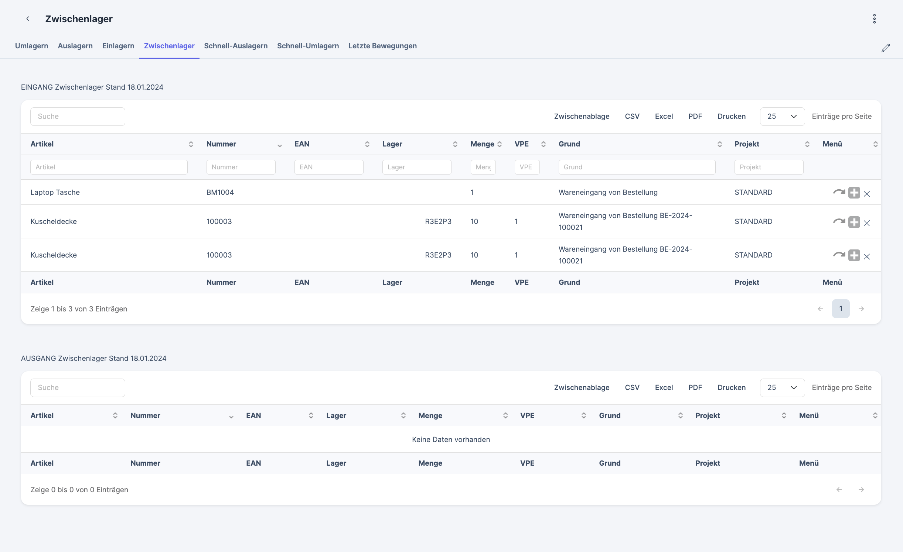The width and height of the screenshot is (903, 552).
Task: Click the Grund filter field
Action: (637, 167)
